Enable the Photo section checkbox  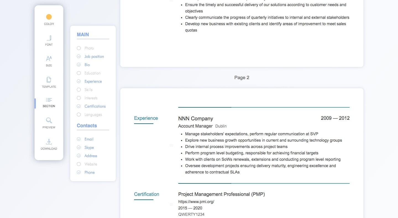point(79,48)
